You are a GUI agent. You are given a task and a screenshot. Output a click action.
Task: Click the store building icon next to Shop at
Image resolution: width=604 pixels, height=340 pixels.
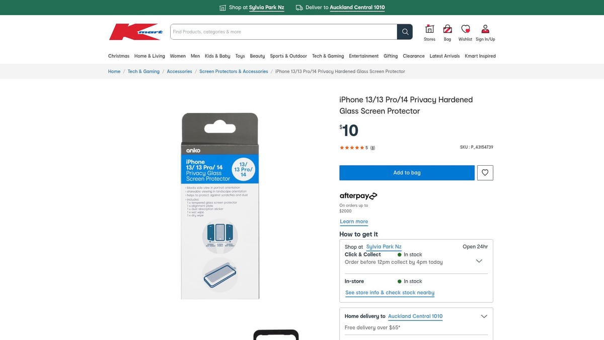click(222, 8)
